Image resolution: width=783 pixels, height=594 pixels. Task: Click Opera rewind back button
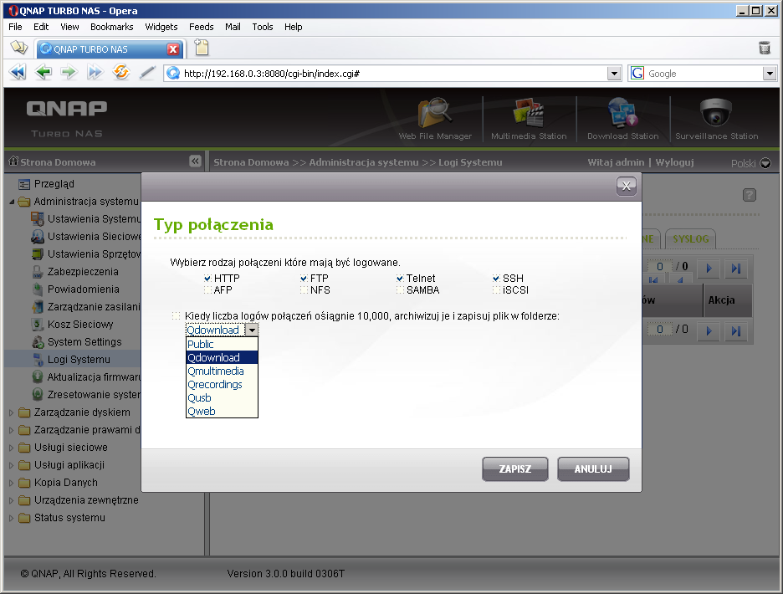click(18, 73)
